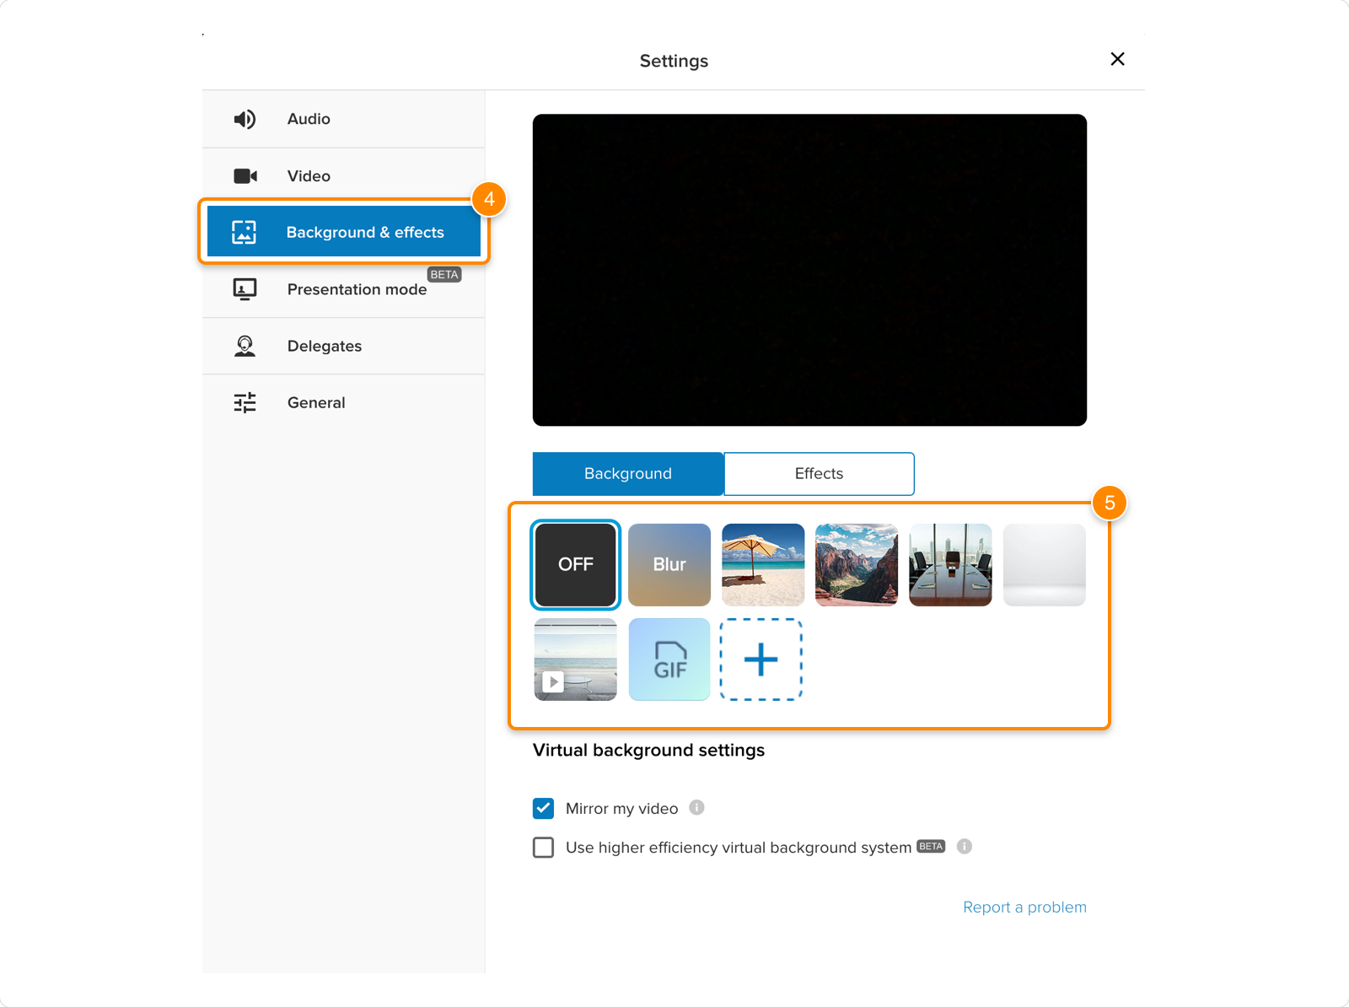This screenshot has width=1349, height=1007.
Task: Open General settings via the sliders icon
Action: point(244,402)
